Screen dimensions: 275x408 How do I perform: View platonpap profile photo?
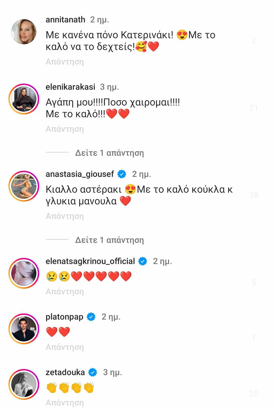(24, 329)
